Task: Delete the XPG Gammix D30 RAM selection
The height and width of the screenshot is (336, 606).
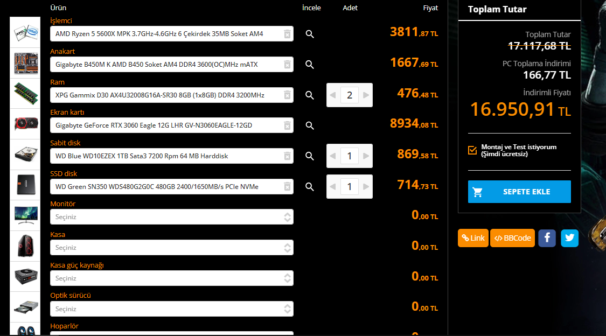Action: pyautogui.click(x=287, y=95)
